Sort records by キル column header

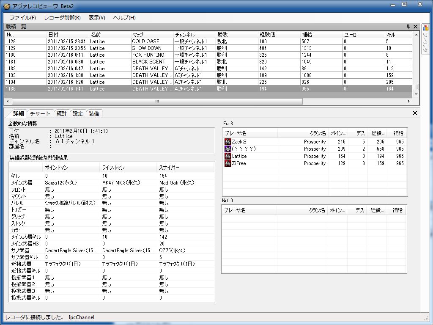pos(399,35)
